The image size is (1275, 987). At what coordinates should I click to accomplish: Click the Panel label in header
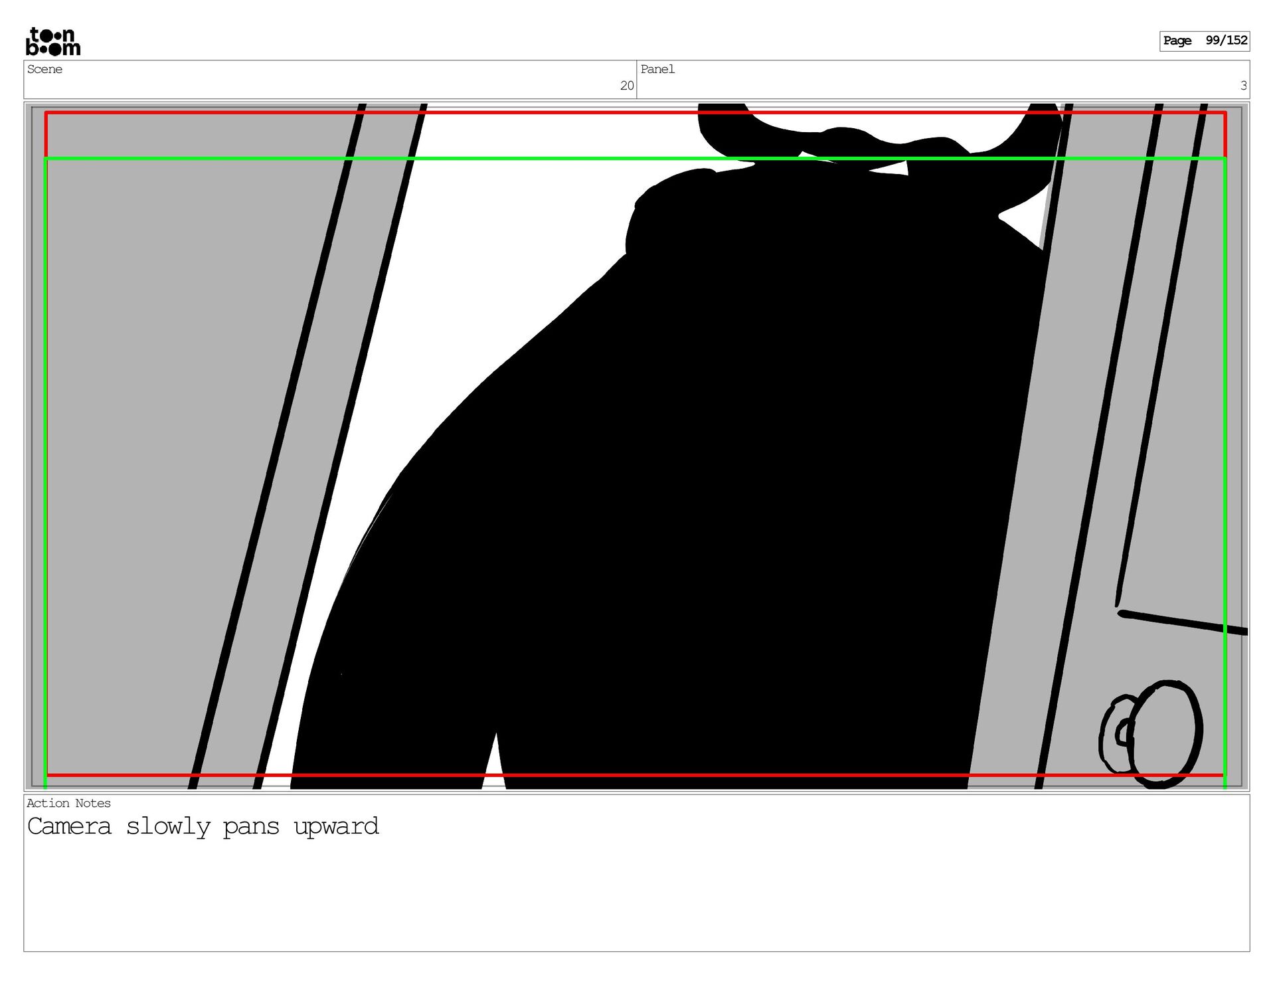[x=657, y=69]
